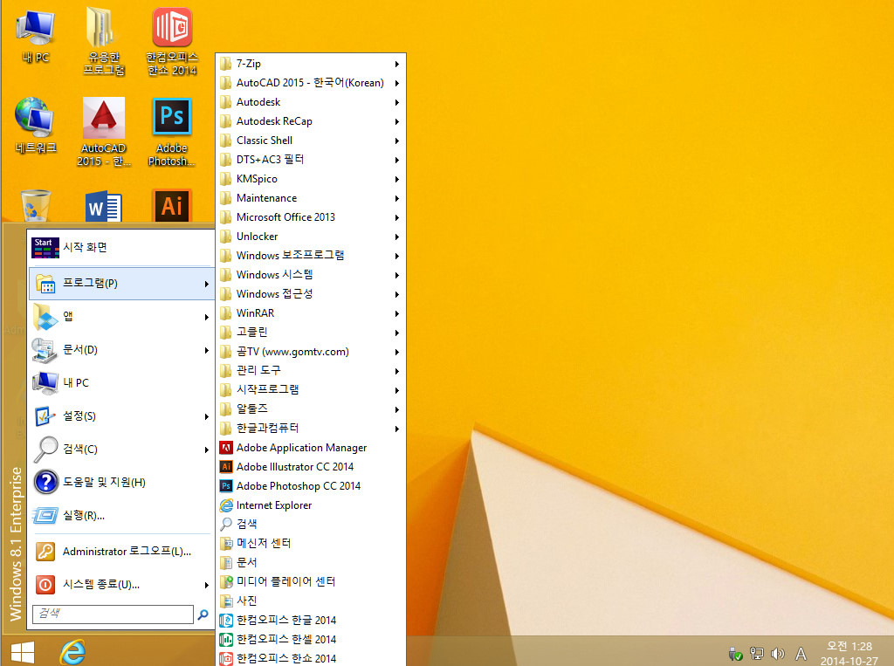The height and width of the screenshot is (666, 894).
Task: Open the DTS+AC3 필터 folder
Action: point(311,160)
